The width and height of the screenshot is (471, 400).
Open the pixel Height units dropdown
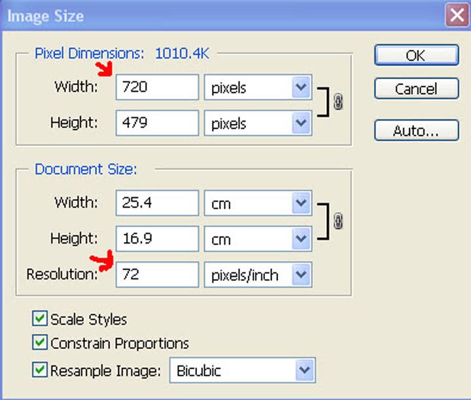pos(258,123)
